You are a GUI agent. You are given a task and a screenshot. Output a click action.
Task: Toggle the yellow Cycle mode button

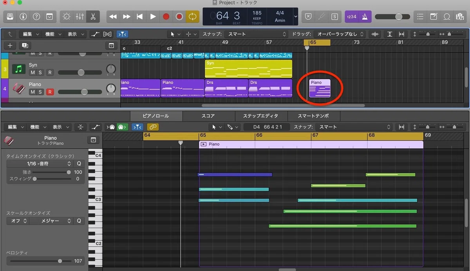(x=192, y=16)
